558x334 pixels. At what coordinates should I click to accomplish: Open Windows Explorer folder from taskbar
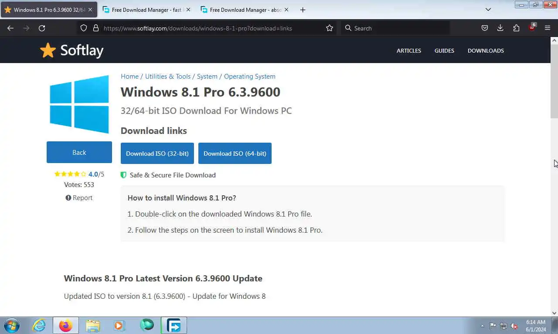(93, 325)
